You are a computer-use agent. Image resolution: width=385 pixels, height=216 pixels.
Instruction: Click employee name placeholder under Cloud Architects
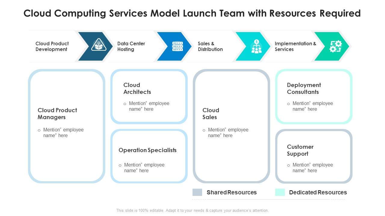pyautogui.click(x=149, y=106)
